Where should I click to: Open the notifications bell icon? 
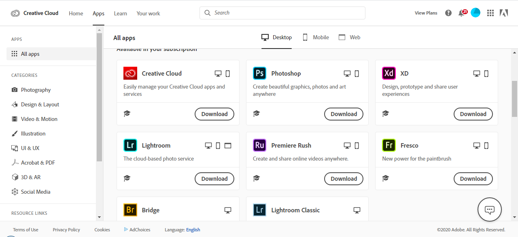pos(461,13)
